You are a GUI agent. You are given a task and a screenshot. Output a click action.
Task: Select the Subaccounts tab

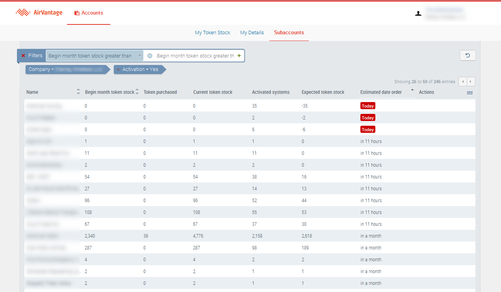coord(289,33)
